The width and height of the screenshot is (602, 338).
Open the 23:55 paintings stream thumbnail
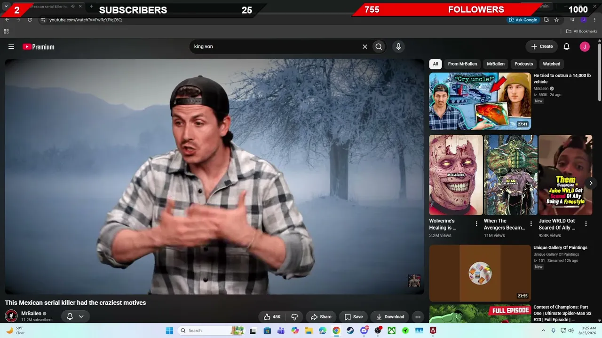click(480, 273)
